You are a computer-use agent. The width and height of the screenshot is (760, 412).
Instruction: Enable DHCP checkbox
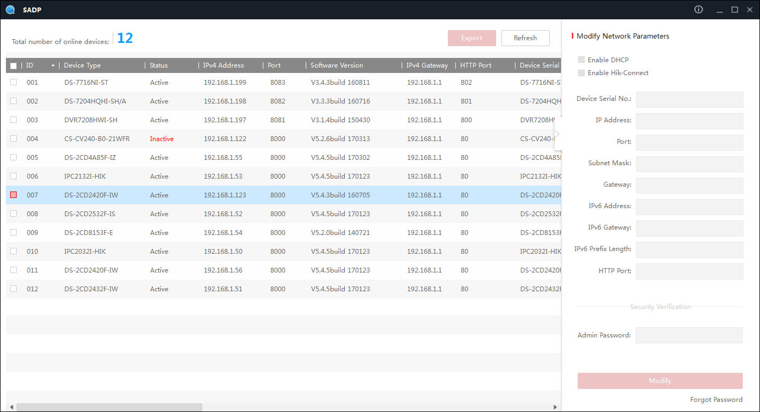pos(581,60)
